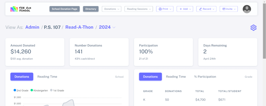Click the DONATIONS column header
Screen dimensions: 266x106
click(173, 91)
